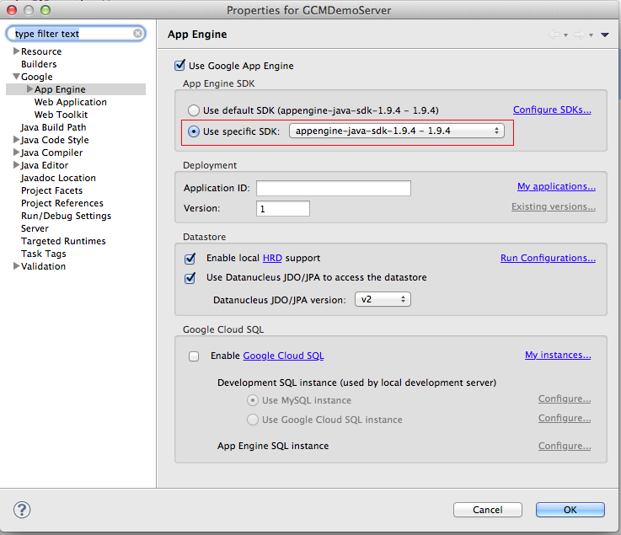Expand the Java Code Style node
The height and width of the screenshot is (535, 621).
[16, 139]
